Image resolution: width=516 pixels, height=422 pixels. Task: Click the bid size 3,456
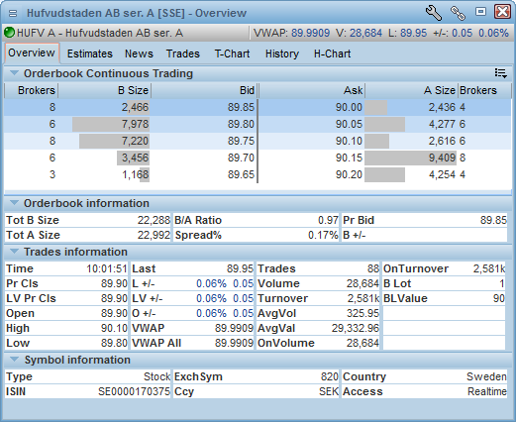tap(135, 158)
